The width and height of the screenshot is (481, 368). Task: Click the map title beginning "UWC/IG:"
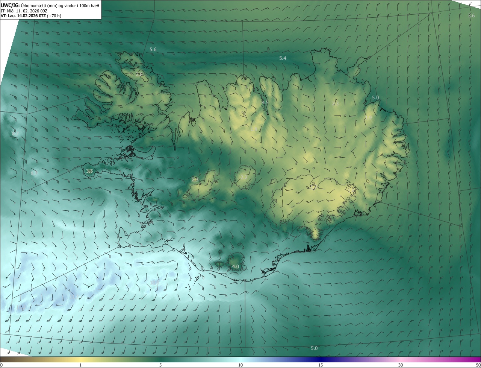(x=50, y=5)
